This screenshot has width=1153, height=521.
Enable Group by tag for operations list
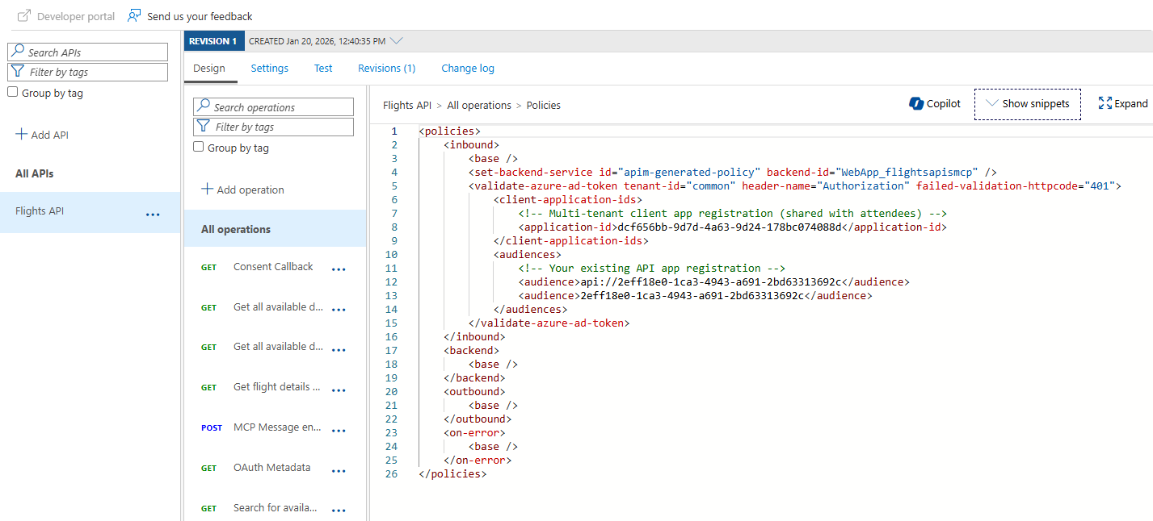(x=199, y=148)
